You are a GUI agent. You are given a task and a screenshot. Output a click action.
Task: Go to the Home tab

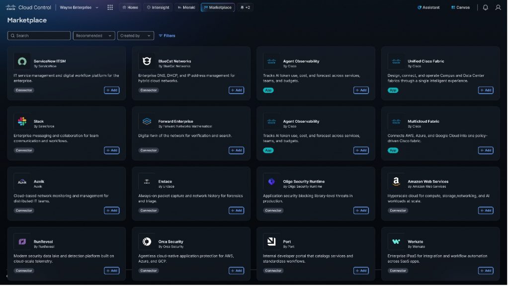[131, 7]
